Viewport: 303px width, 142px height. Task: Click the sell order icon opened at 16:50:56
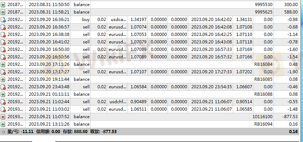(x=3, y=57)
